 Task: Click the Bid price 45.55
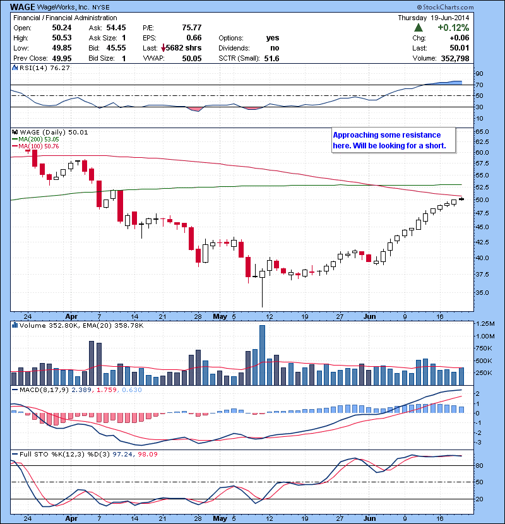tap(116, 48)
